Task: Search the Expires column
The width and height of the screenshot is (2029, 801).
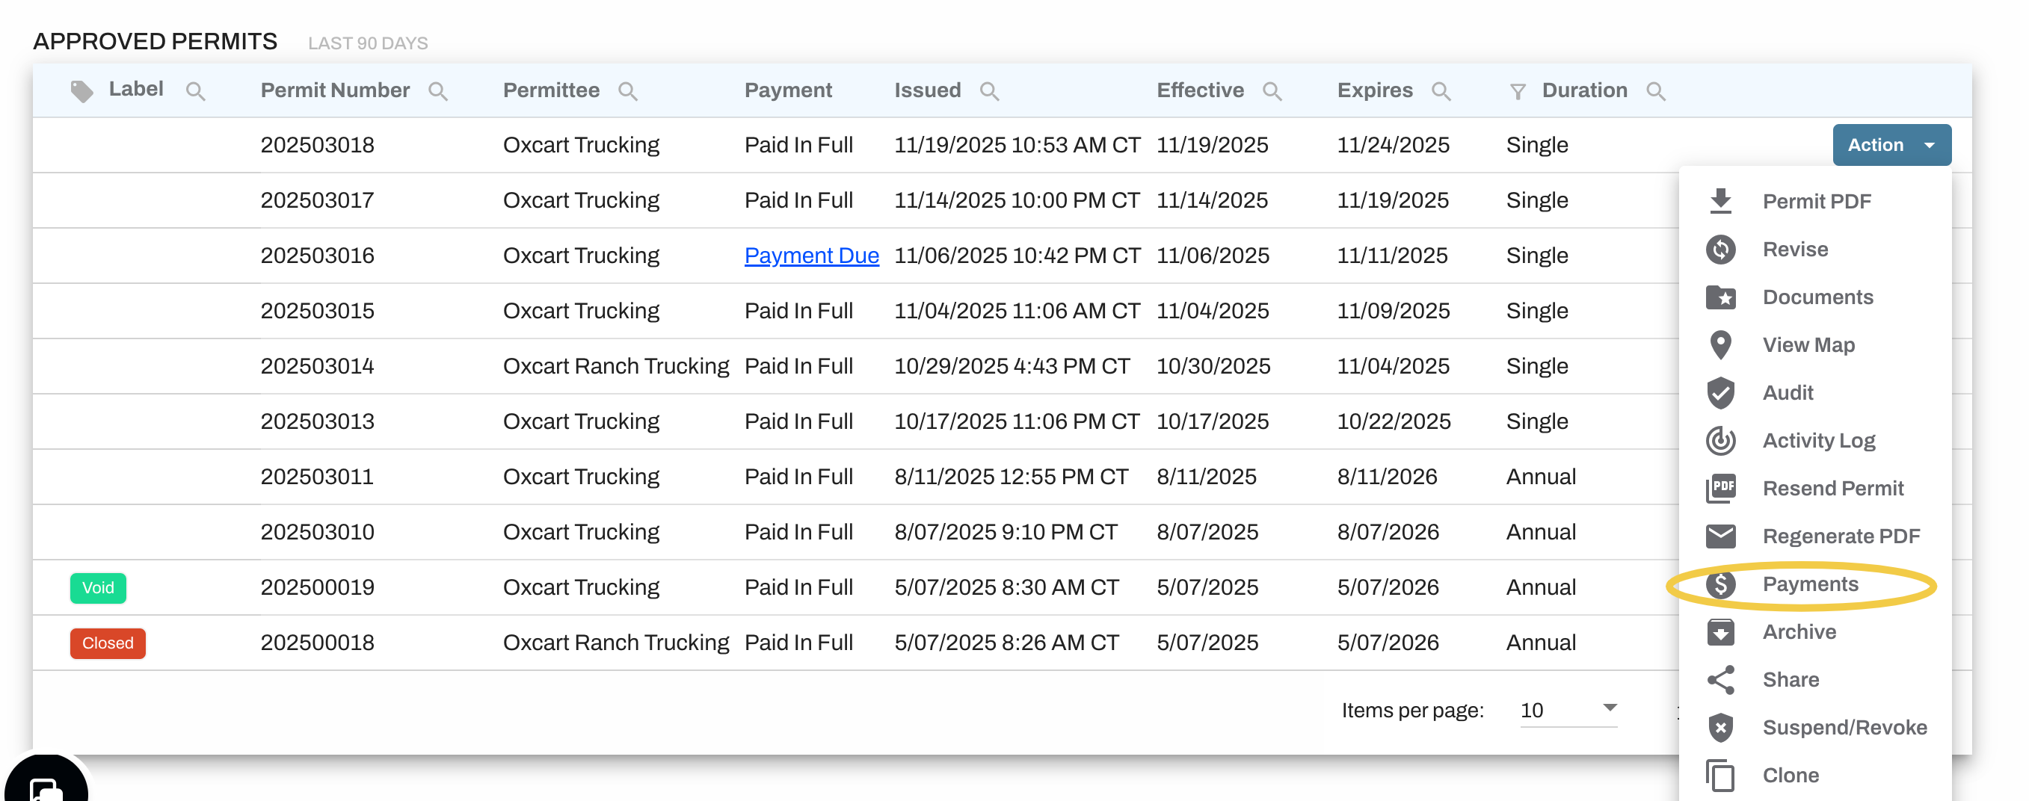Action: pyautogui.click(x=1441, y=91)
